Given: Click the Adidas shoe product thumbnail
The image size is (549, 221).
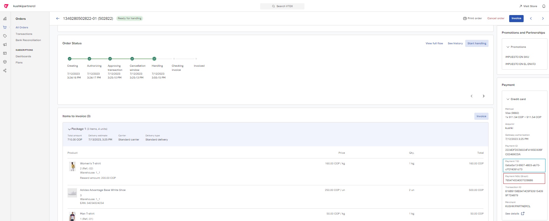Looking at the screenshot, I should click(72, 193).
